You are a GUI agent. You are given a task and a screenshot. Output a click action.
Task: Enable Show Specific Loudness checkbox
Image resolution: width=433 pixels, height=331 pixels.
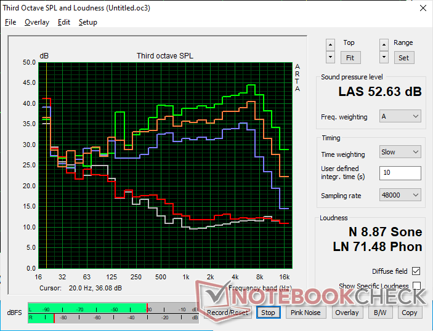pyautogui.click(x=416, y=285)
